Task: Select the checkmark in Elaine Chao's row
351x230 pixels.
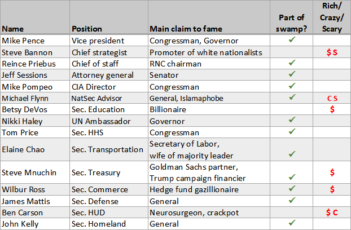Action: click(292, 154)
